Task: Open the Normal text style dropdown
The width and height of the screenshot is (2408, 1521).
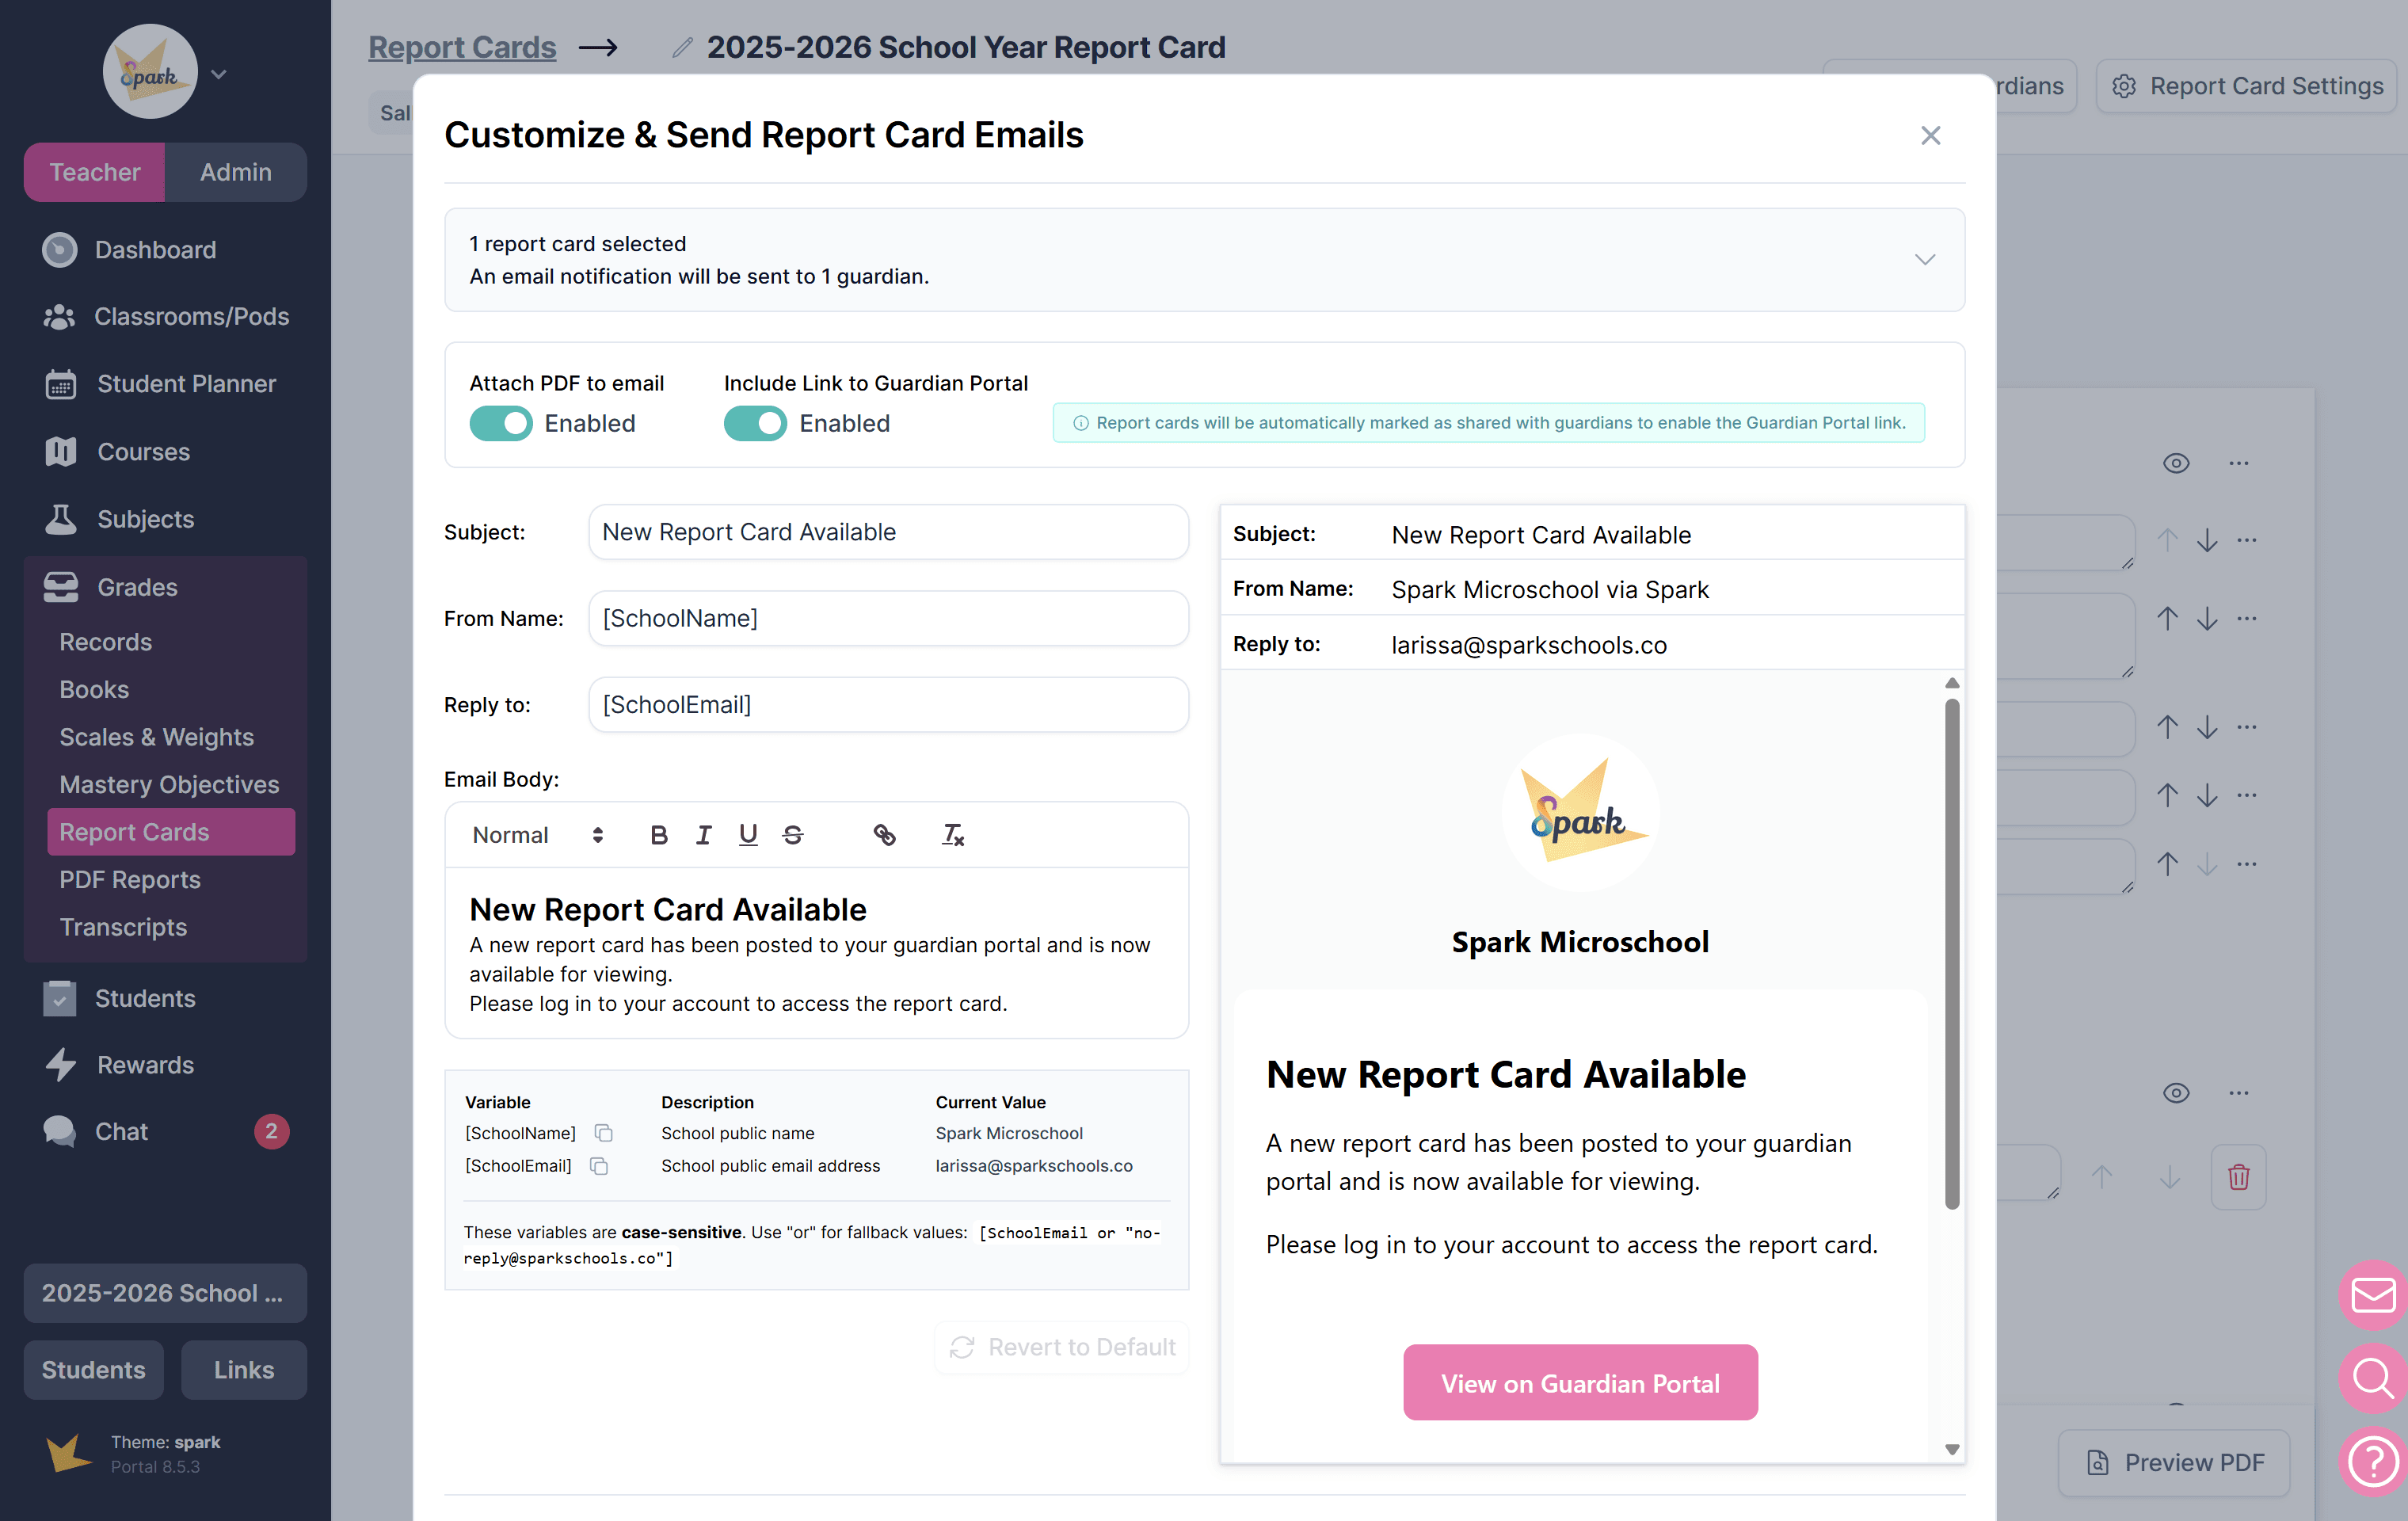Action: click(537, 835)
